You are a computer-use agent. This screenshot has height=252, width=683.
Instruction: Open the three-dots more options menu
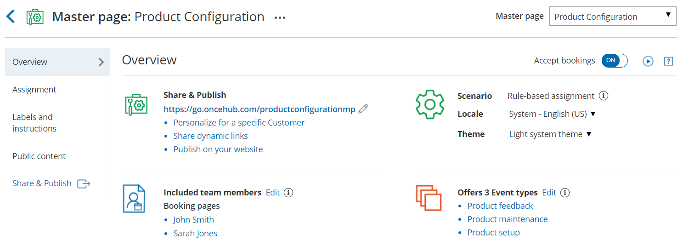point(280,17)
